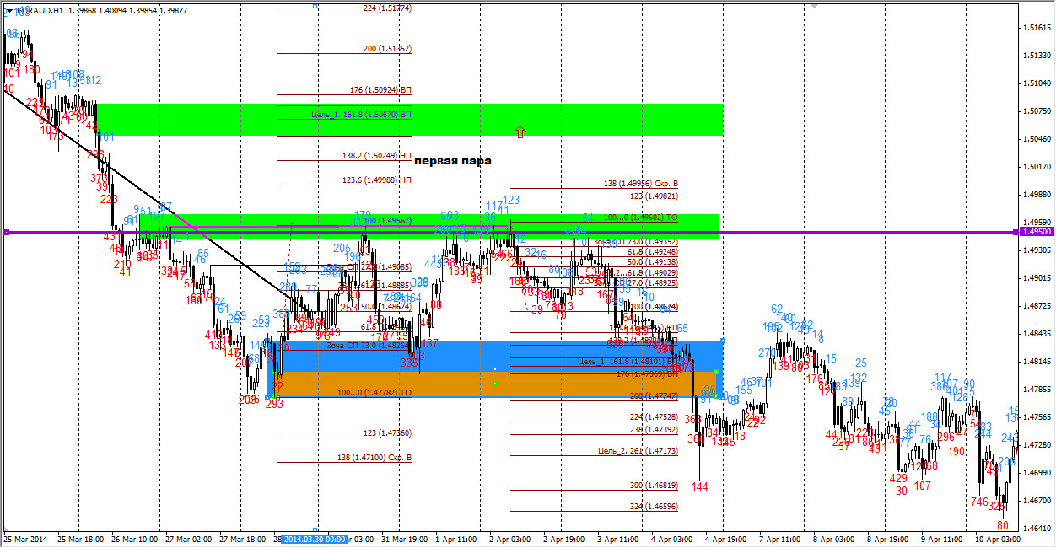Click the red label 80 at chart bottom right

pos(1002,525)
